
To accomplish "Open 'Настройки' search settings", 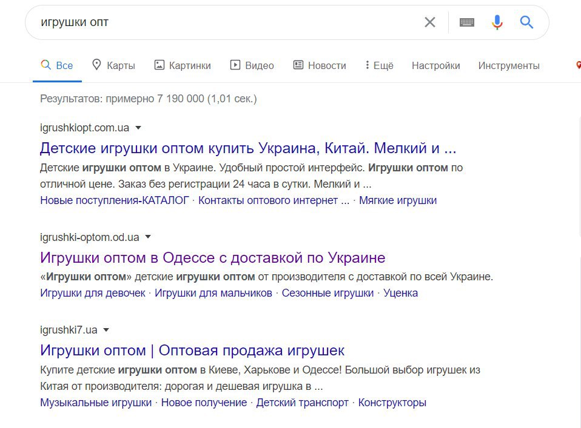I will click(435, 65).
